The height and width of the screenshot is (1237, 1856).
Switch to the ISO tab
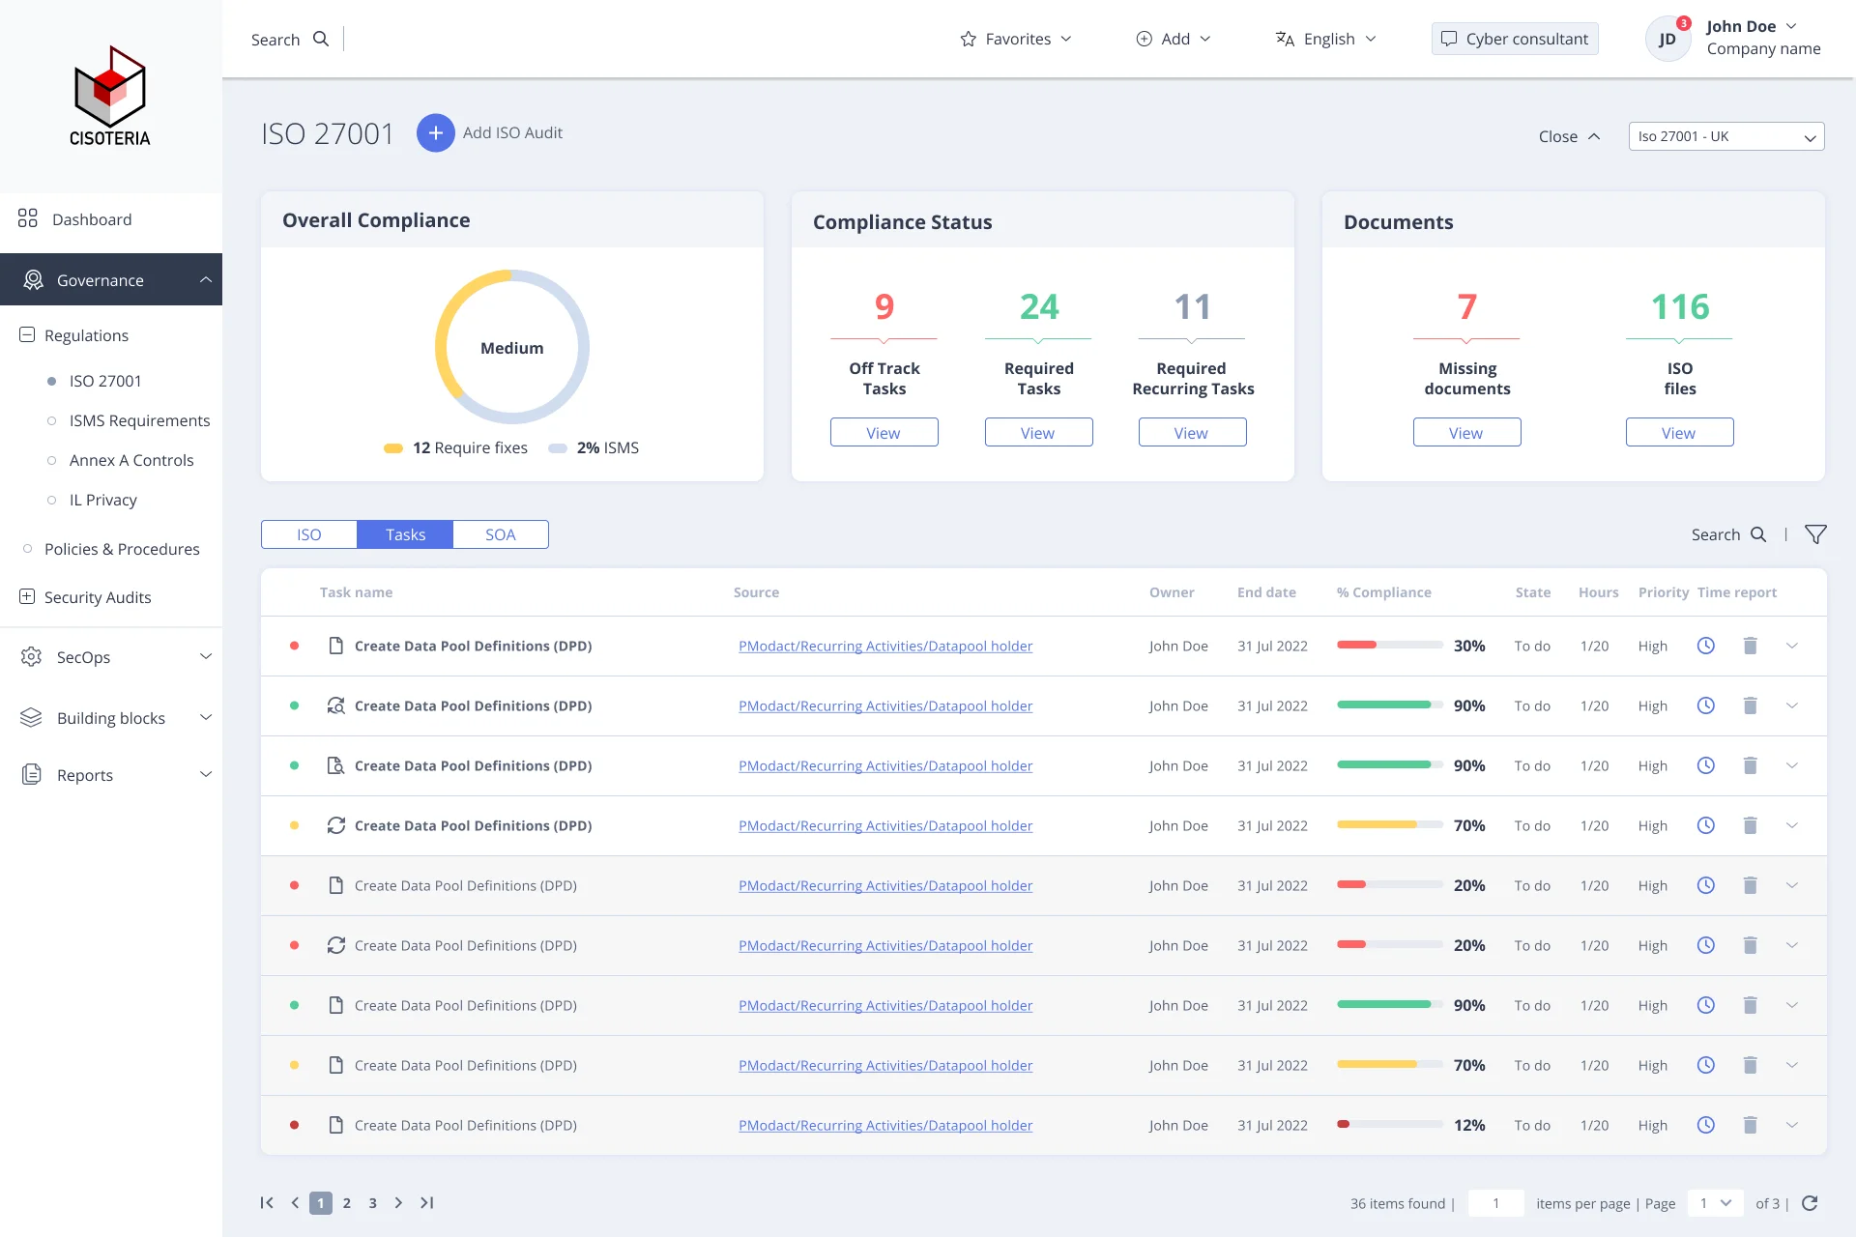(x=309, y=534)
